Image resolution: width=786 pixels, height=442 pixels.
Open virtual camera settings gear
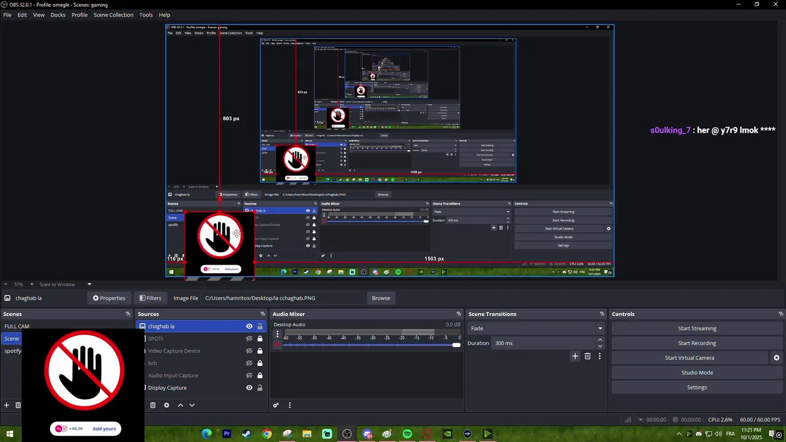(x=776, y=358)
